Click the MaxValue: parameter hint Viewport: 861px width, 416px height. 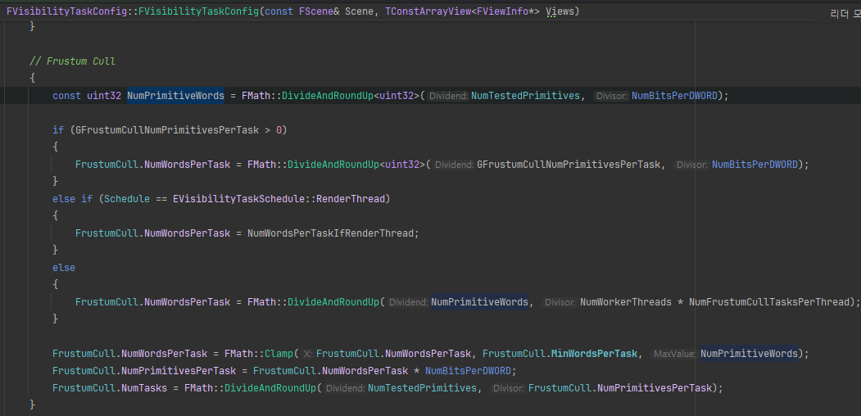pyautogui.click(x=674, y=354)
